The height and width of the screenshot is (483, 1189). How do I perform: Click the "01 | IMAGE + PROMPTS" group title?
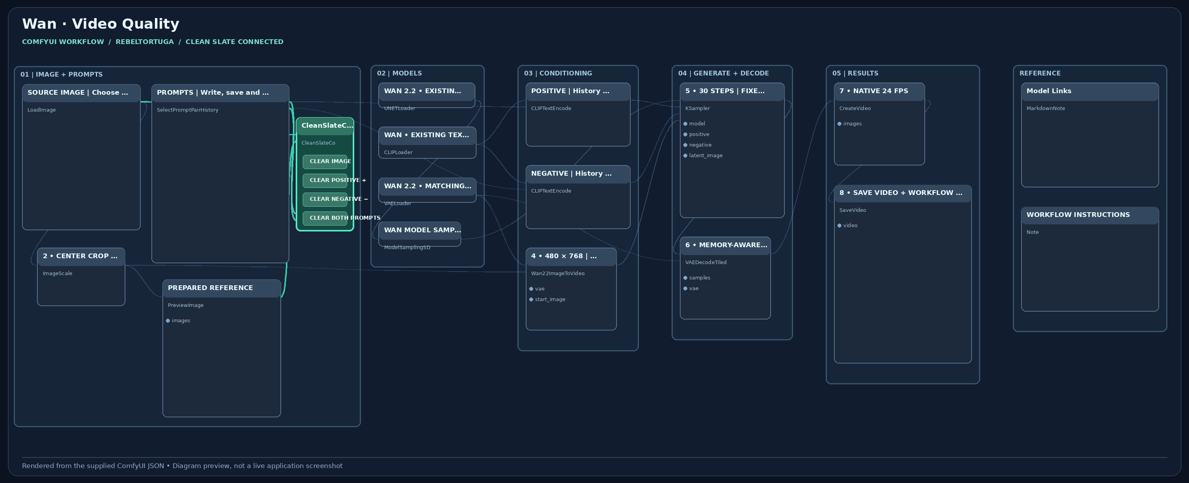click(61, 75)
